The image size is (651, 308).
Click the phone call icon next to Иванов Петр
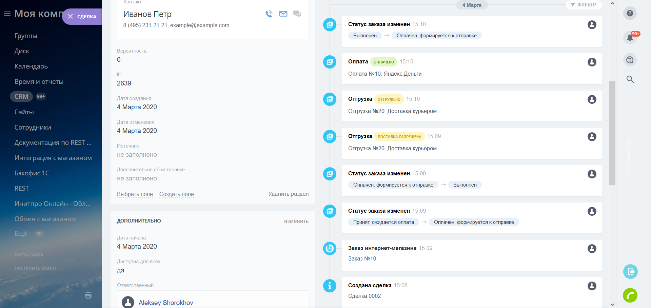point(269,14)
